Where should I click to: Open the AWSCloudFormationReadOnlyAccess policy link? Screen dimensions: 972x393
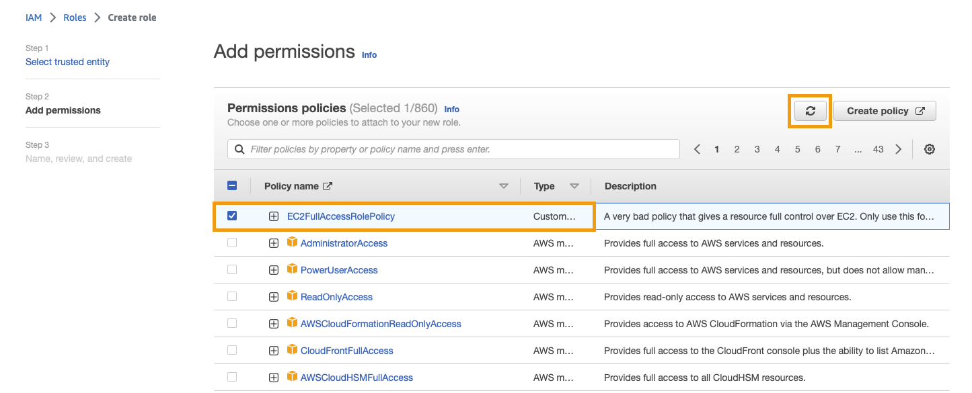[381, 324]
